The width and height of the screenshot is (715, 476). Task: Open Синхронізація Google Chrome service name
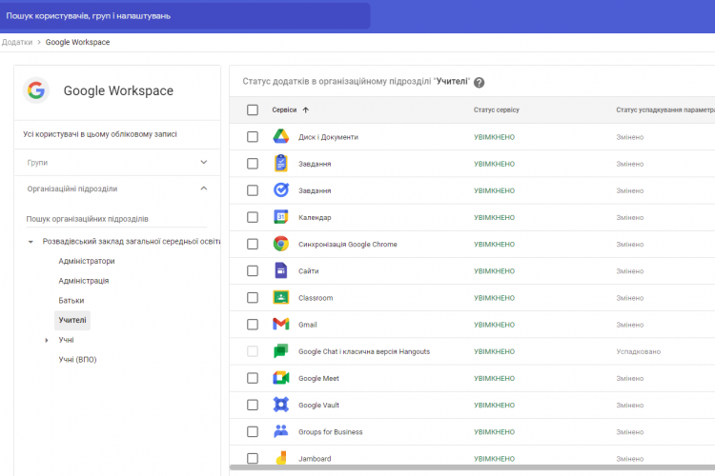(347, 244)
